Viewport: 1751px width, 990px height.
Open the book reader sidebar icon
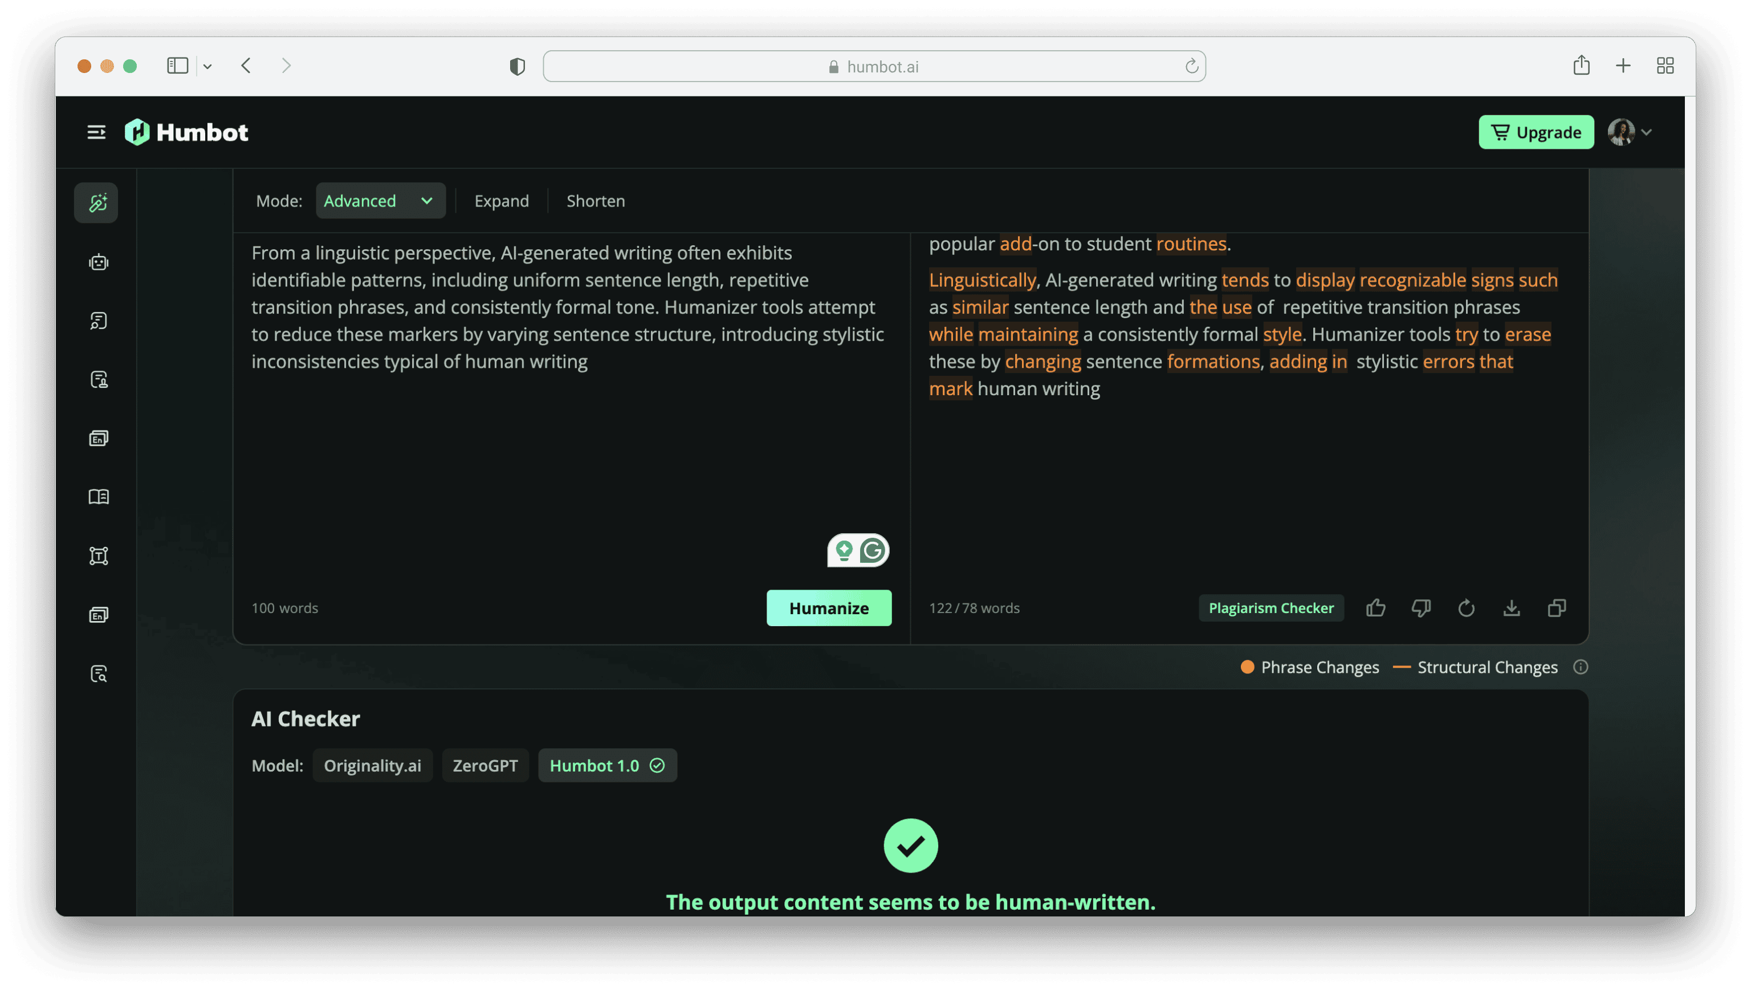[99, 497]
